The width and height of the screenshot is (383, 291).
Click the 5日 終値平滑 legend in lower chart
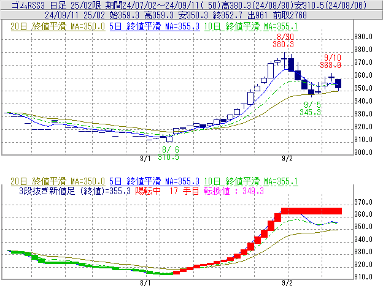click(x=155, y=181)
